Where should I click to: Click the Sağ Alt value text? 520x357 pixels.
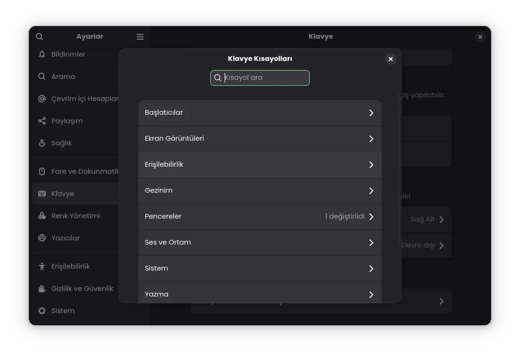point(422,219)
